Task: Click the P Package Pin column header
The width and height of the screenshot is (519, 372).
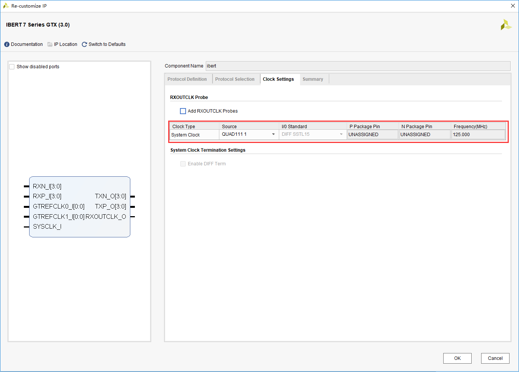Action: [373, 126]
